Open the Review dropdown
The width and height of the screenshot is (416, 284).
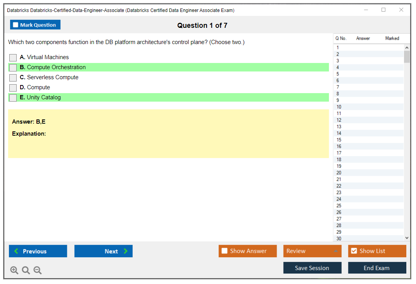[x=312, y=251]
